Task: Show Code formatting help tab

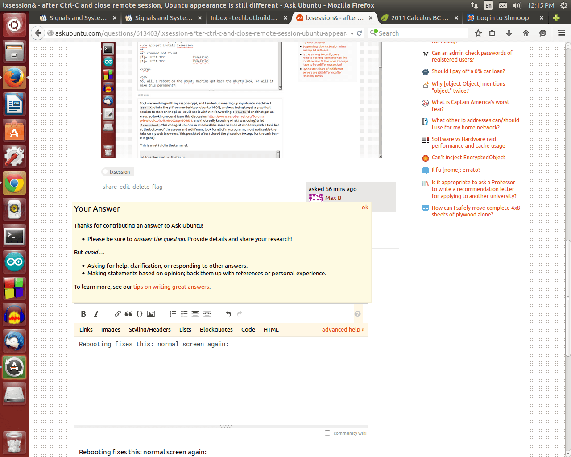Action: (x=248, y=329)
